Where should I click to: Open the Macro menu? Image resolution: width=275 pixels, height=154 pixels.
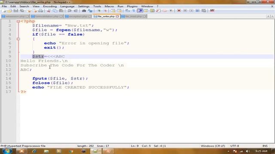pos(109,6)
